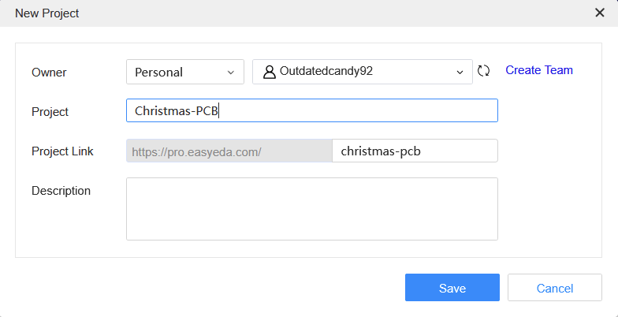Click the empty footer area left of Save
The width and height of the screenshot is (618, 317).
point(205,288)
